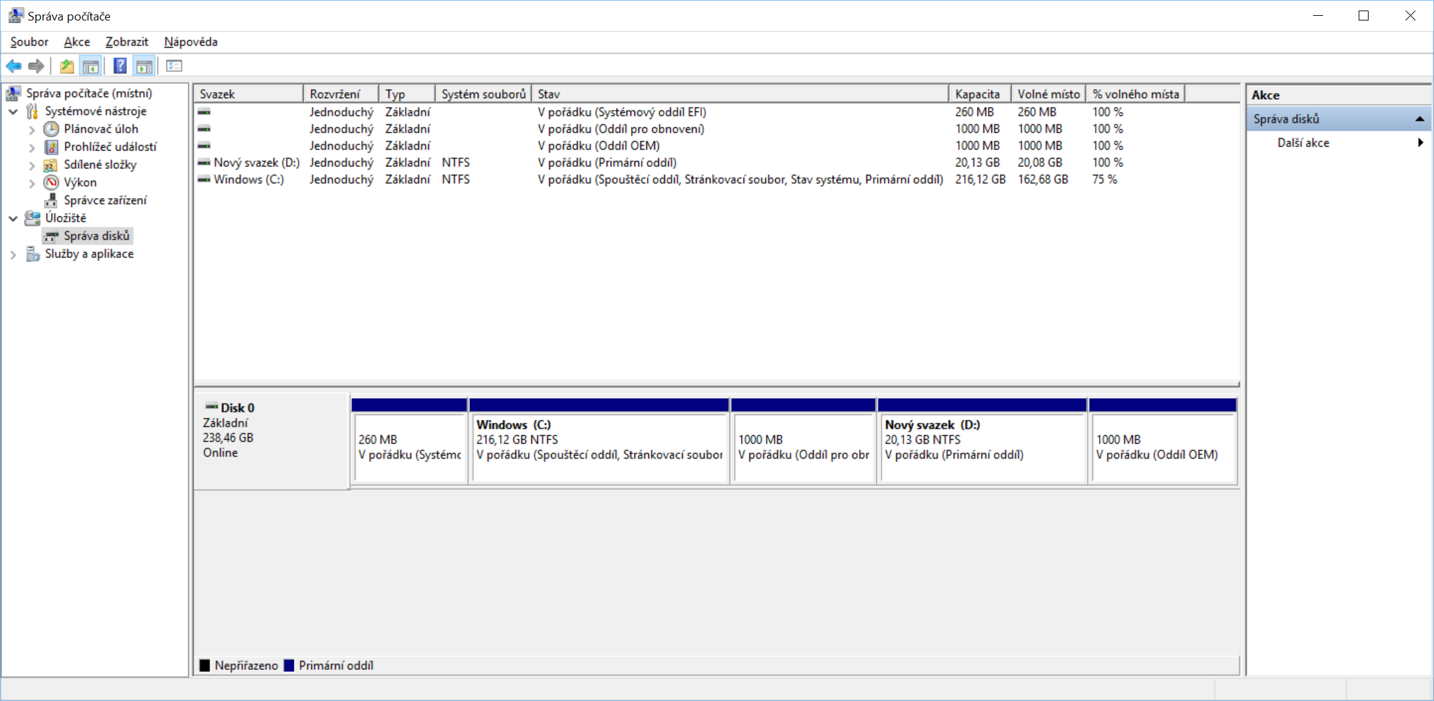
Task: Open Help via the question mark icon
Action: (x=120, y=66)
